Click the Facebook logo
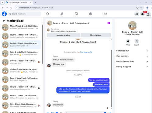152x113 pixels. coord(4,14)
